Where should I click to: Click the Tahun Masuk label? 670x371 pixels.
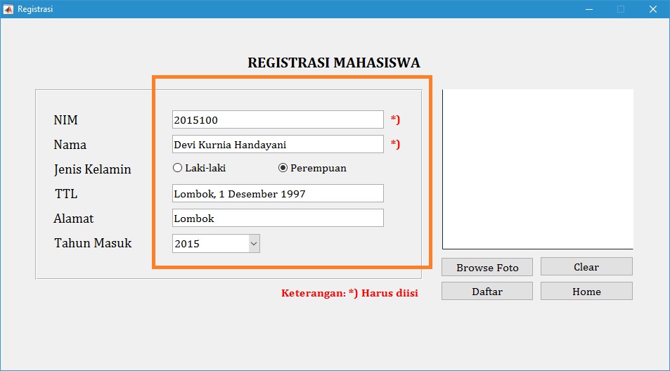[93, 243]
